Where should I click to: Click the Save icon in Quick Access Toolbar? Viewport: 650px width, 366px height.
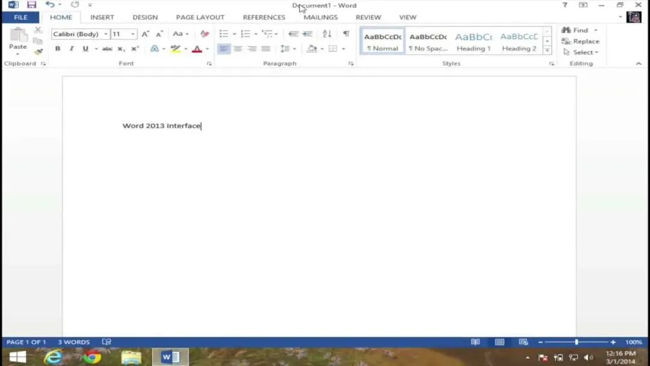pyautogui.click(x=31, y=5)
